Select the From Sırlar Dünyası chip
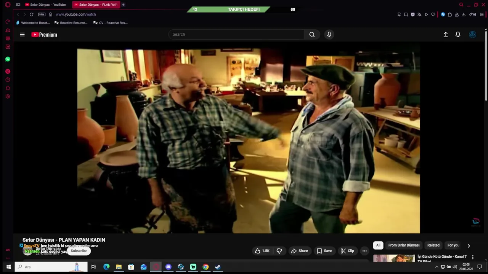This screenshot has height=274, width=488. pos(404,245)
